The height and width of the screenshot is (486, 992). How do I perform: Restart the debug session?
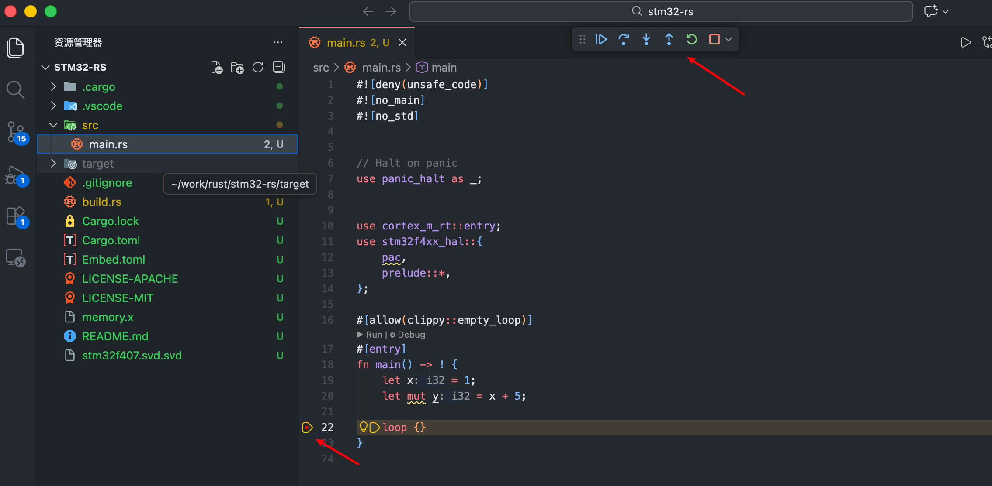691,40
